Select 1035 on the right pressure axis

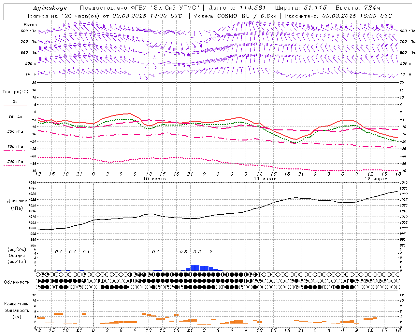point(404,188)
